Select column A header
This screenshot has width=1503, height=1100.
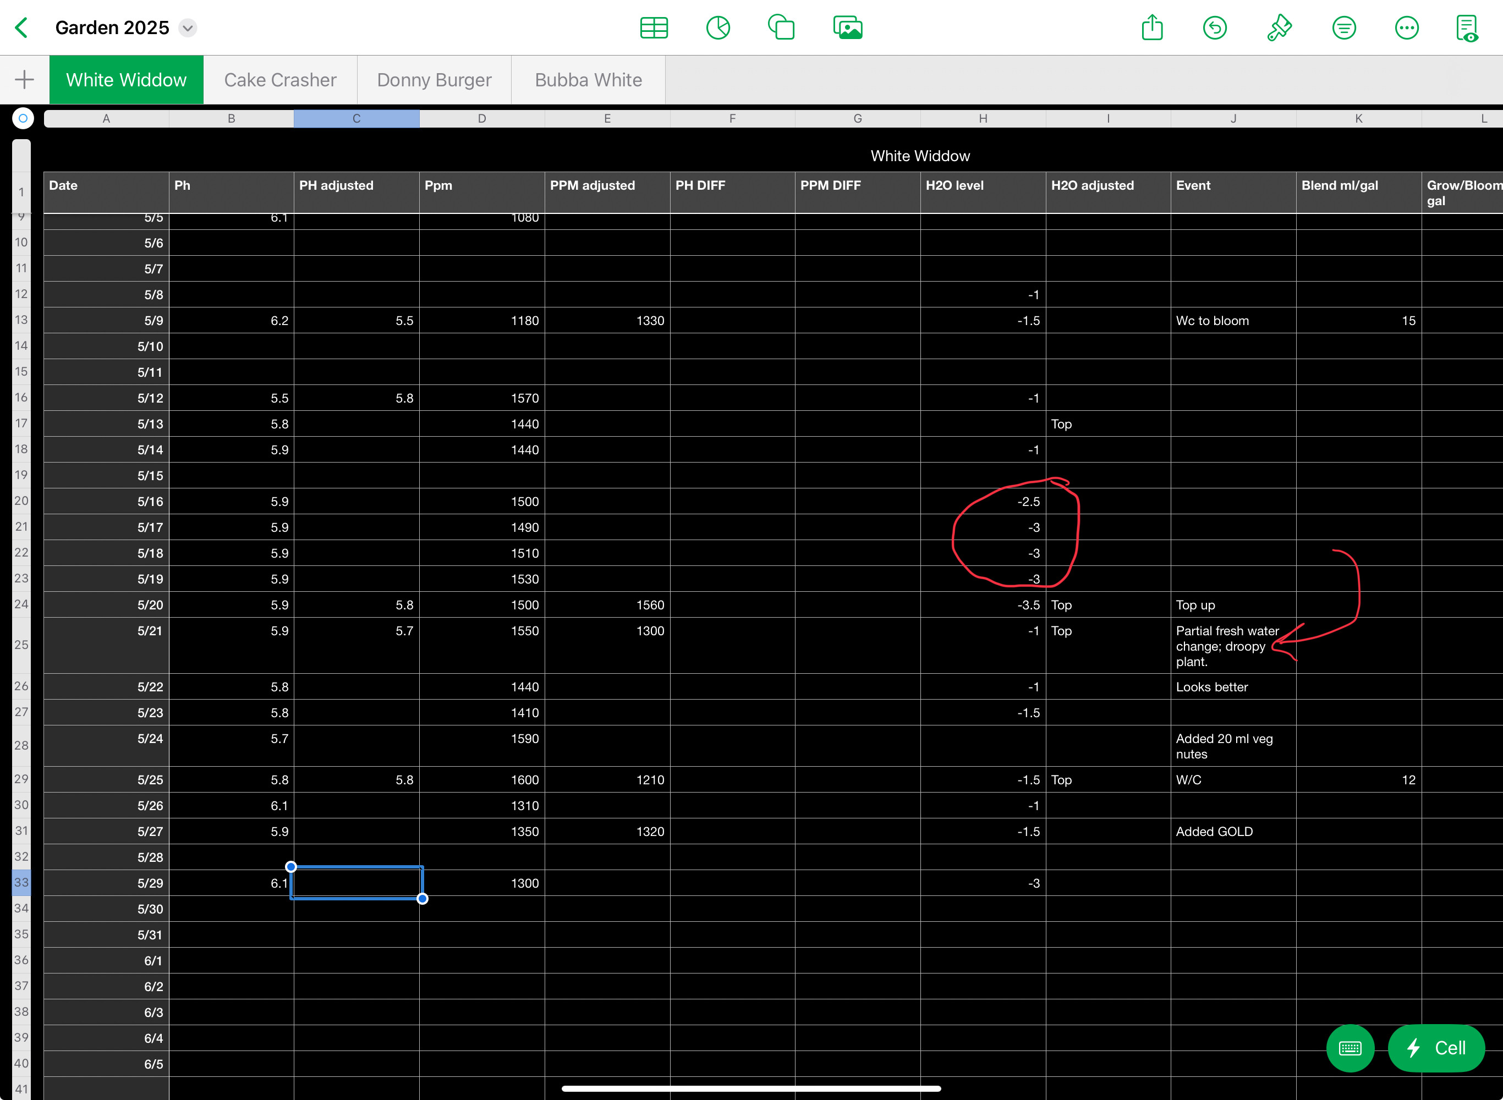pos(107,118)
